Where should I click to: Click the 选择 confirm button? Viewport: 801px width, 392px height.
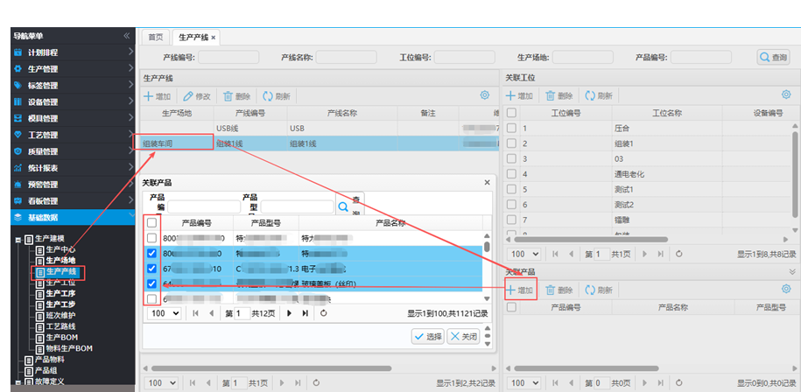(427, 336)
